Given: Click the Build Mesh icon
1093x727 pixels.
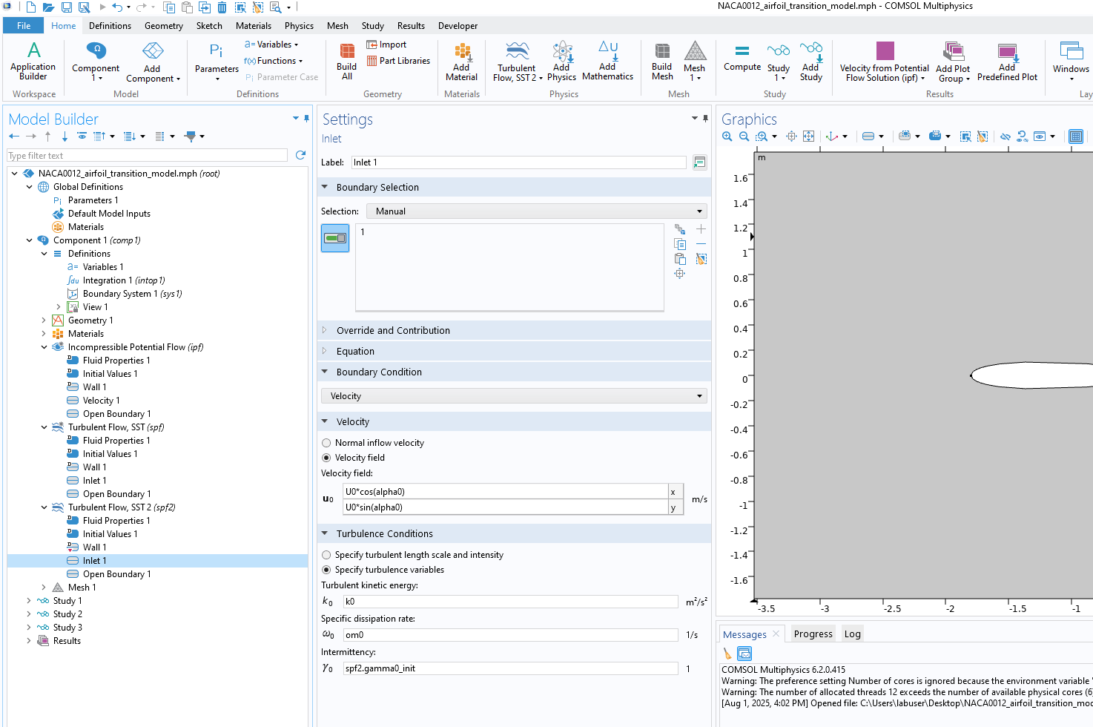Looking at the screenshot, I should pos(662,59).
